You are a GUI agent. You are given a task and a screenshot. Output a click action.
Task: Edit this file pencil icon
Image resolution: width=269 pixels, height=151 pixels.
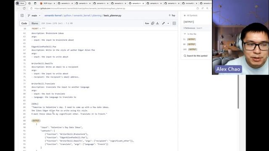pyautogui.click(x=164, y=23)
